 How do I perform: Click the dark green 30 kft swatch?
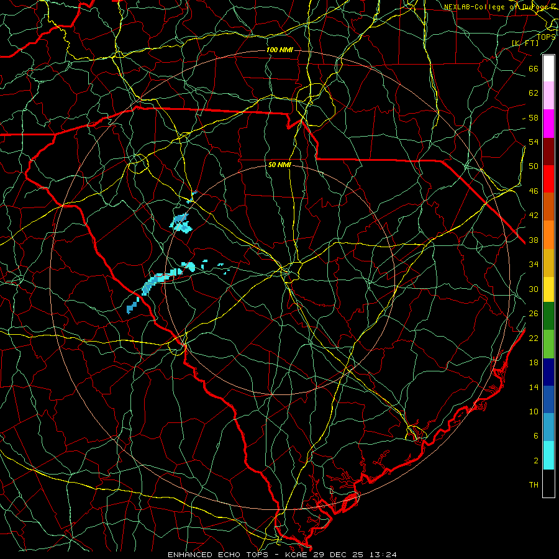click(x=548, y=316)
